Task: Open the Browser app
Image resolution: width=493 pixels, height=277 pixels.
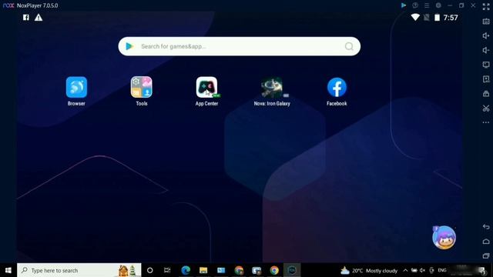Action: (76, 87)
